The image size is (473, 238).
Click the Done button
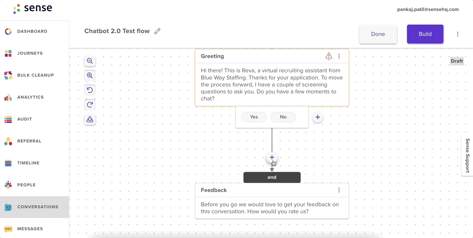tap(378, 34)
